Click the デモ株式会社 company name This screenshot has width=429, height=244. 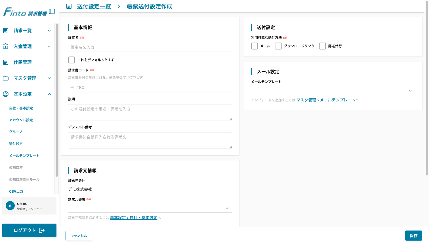coord(80,189)
